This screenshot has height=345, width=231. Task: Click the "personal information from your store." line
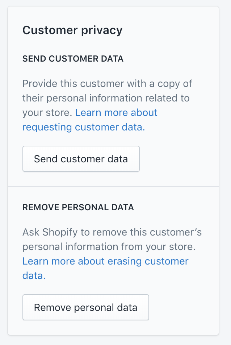(109, 247)
